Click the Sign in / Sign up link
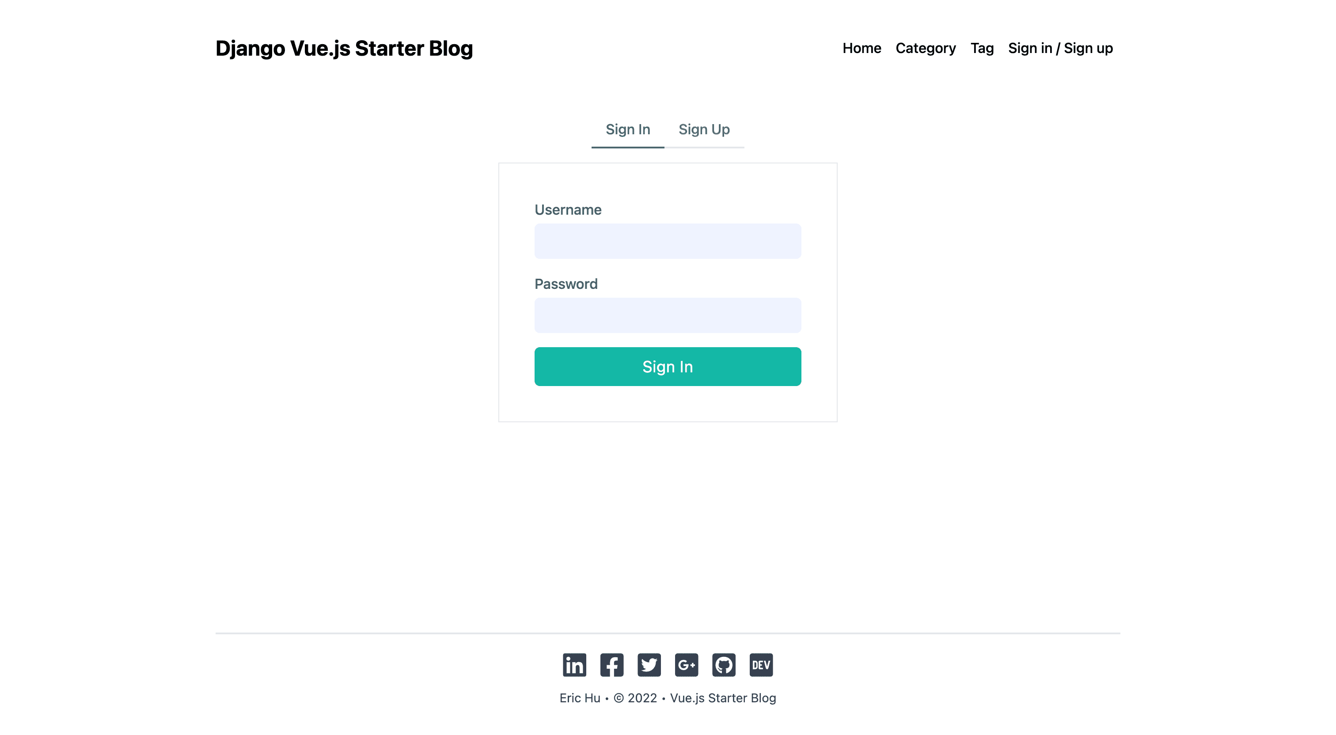Screen dimensions: 1336x735 (1060, 48)
